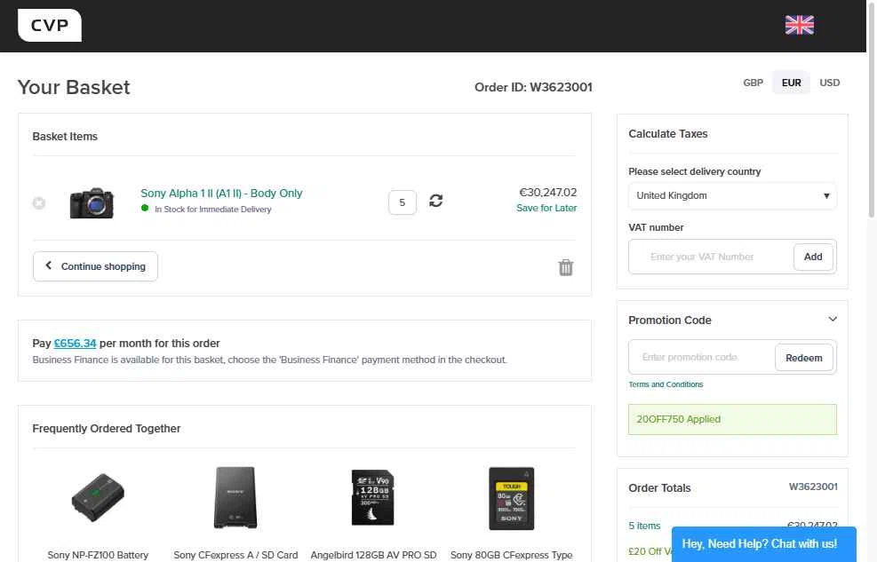This screenshot has height=562, width=877.
Task: Select the EUR currency tab
Action: click(x=791, y=83)
